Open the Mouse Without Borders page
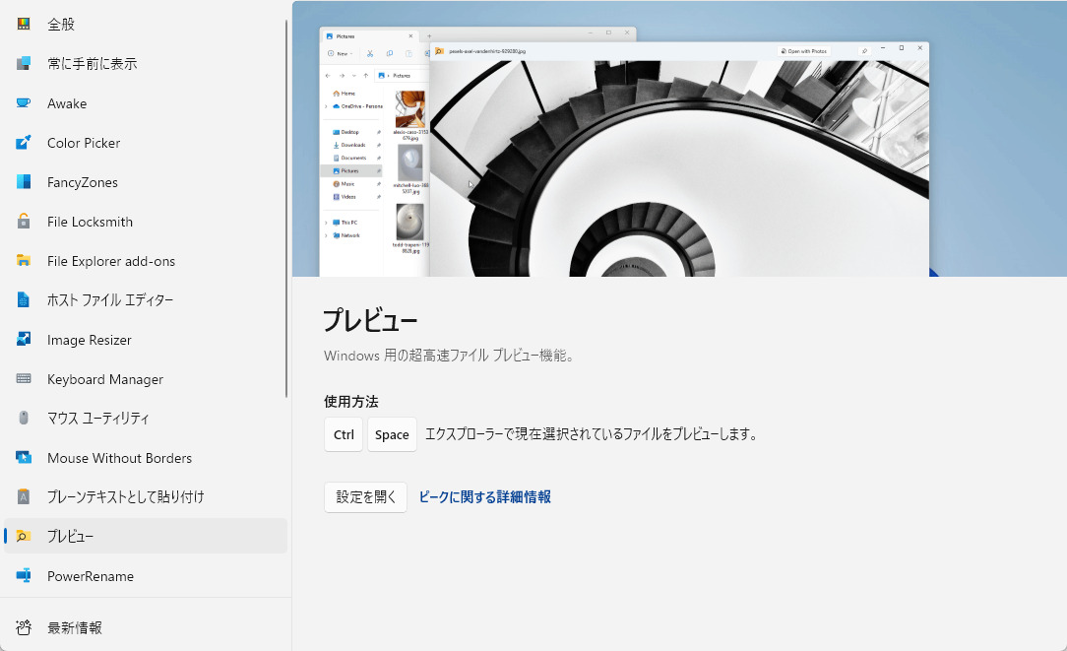The width and height of the screenshot is (1067, 651). coord(145,458)
